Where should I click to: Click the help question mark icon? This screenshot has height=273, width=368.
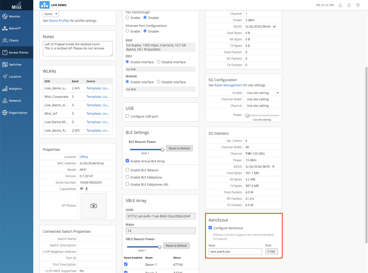pyautogui.click(x=358, y=5)
